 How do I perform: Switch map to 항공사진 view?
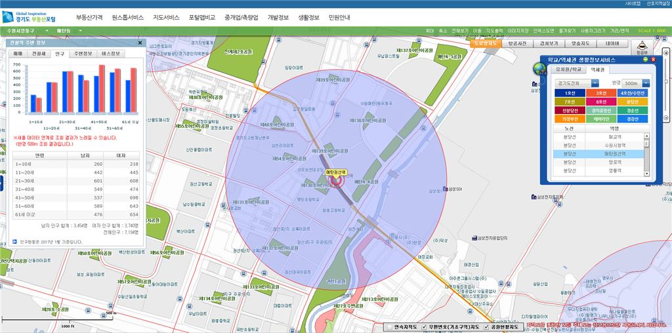coord(516,43)
